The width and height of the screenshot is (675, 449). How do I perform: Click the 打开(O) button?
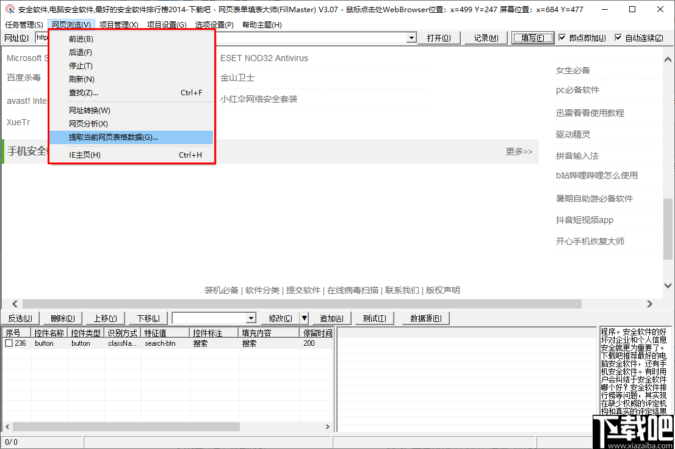[x=439, y=37]
